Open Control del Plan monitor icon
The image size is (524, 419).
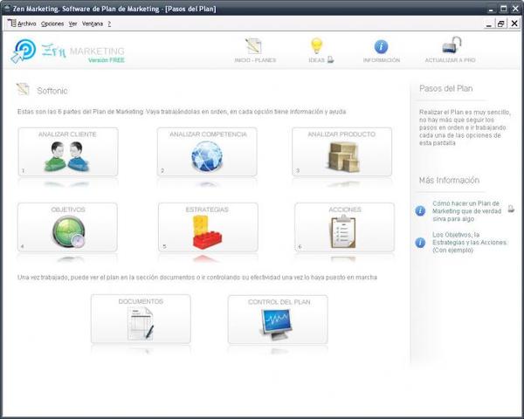tap(276, 324)
